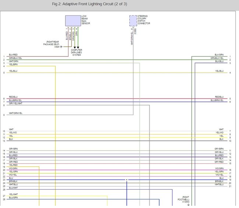Click the Low Beam/Rain Sensor component box
Viewport: 239px width, 208px height.
(73, 21)
